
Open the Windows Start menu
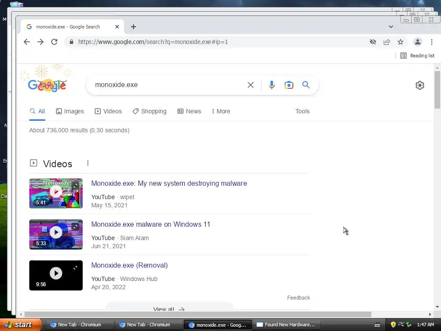21,325
